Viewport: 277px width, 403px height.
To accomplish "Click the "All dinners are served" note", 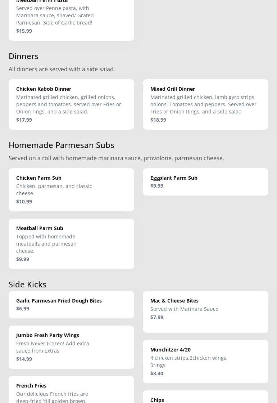I will tap(62, 69).
